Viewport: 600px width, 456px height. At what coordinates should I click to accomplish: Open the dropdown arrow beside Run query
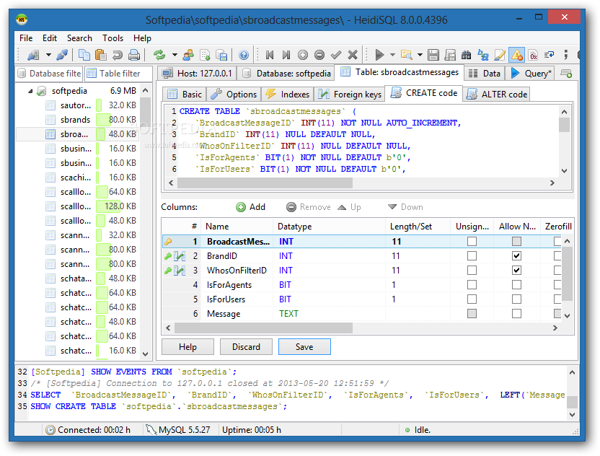(x=392, y=55)
